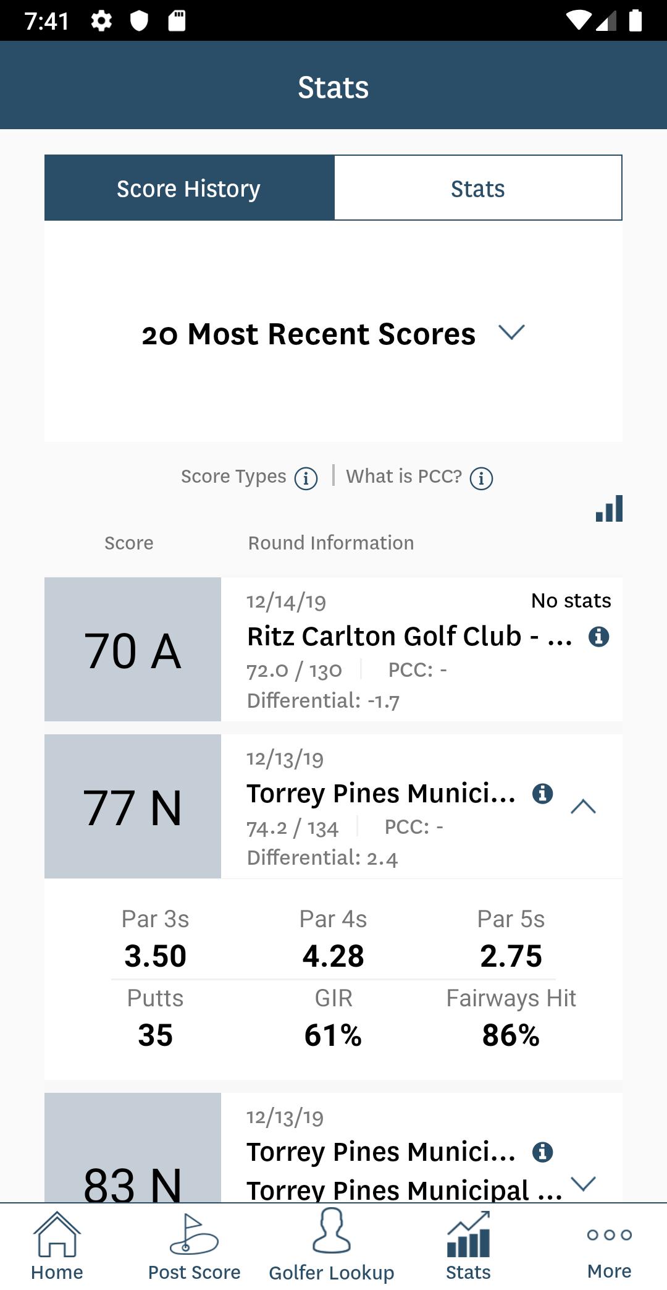Open the Score Types info icon
The height and width of the screenshot is (1290, 667).
306,478
